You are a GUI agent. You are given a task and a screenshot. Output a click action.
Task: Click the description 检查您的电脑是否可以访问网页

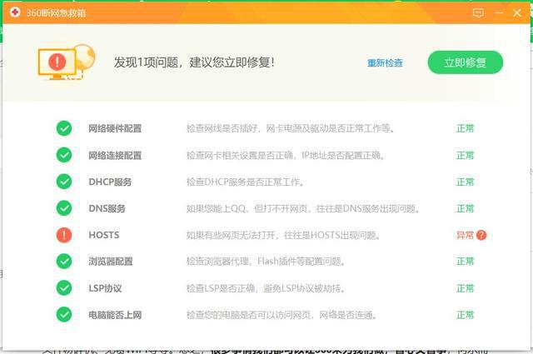point(281,315)
